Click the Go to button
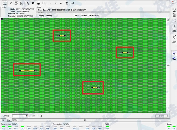 coord(33,116)
